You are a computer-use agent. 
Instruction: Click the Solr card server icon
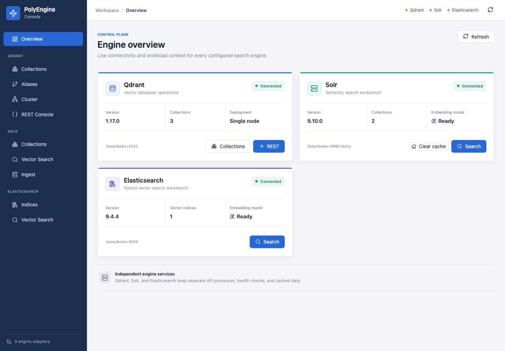point(314,88)
